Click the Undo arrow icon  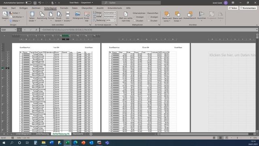point(40,3)
